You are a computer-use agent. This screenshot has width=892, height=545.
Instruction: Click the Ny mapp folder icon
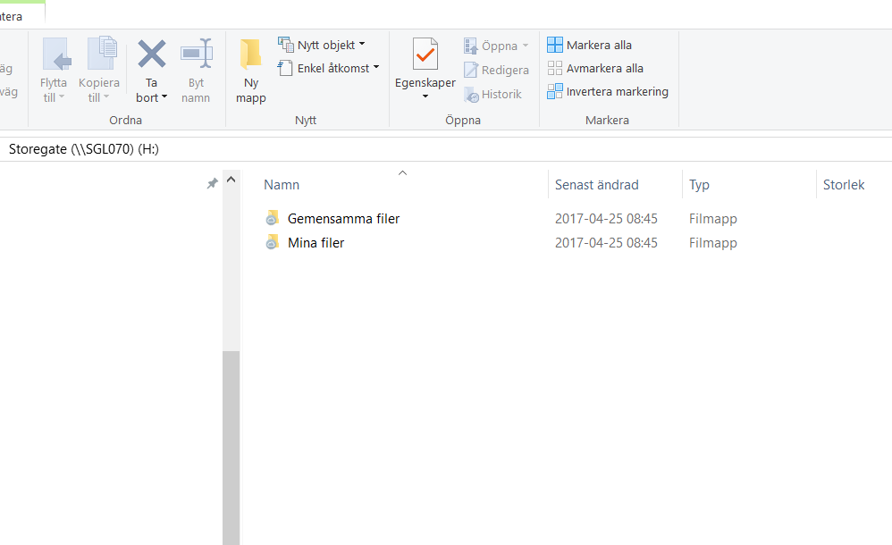click(250, 55)
